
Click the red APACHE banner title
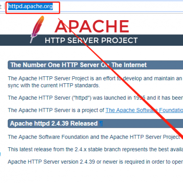[92, 27]
